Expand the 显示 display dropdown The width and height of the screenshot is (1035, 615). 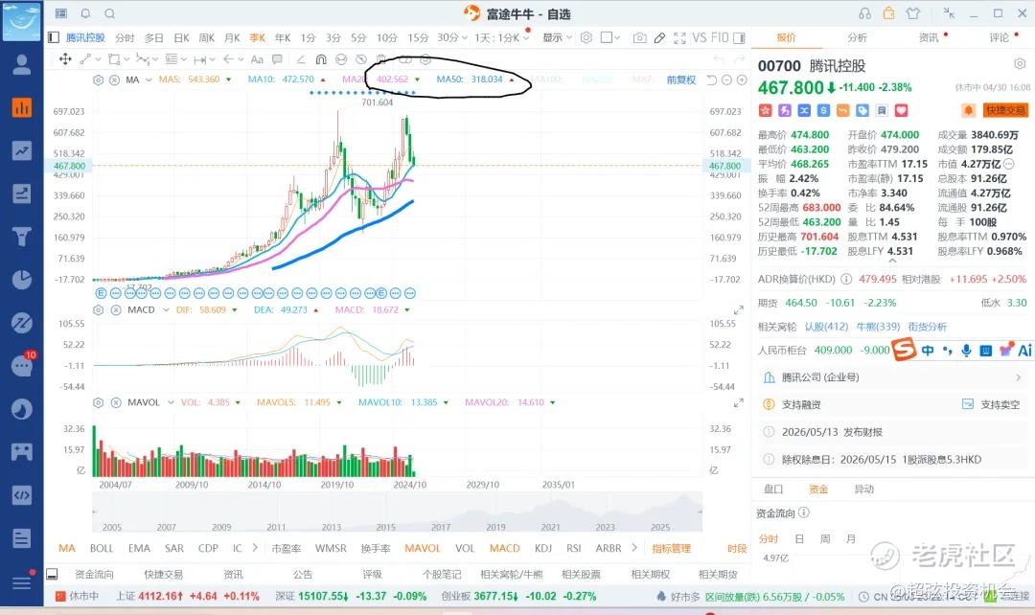(x=557, y=37)
